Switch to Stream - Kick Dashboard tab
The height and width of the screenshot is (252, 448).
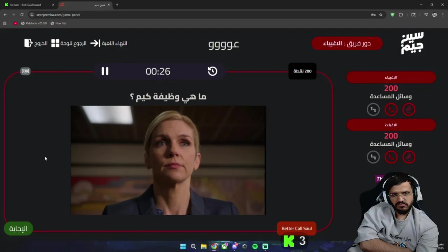(28, 5)
